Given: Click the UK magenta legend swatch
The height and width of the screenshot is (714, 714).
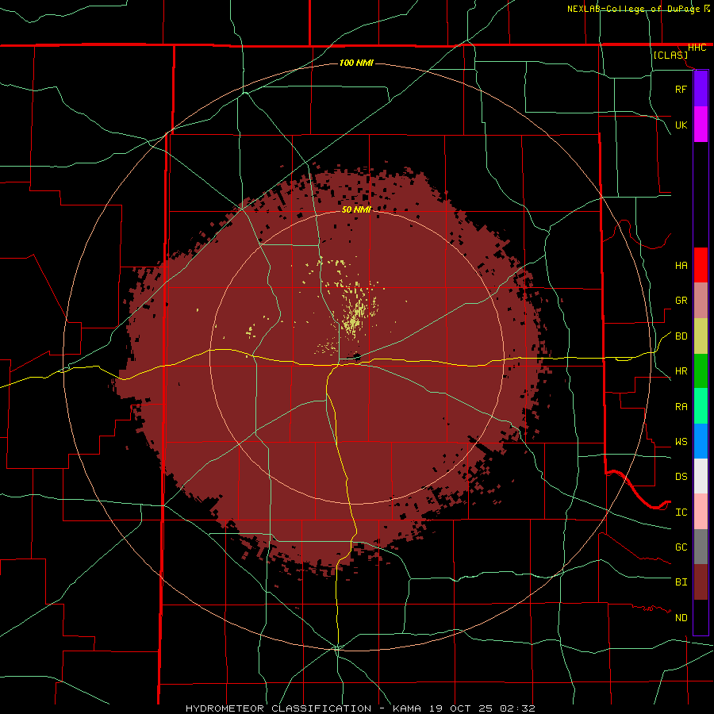Looking at the screenshot, I should click(x=701, y=125).
